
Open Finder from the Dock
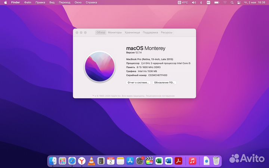click(53, 161)
